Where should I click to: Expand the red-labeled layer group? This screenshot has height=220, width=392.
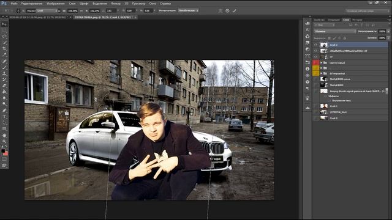(x=321, y=62)
